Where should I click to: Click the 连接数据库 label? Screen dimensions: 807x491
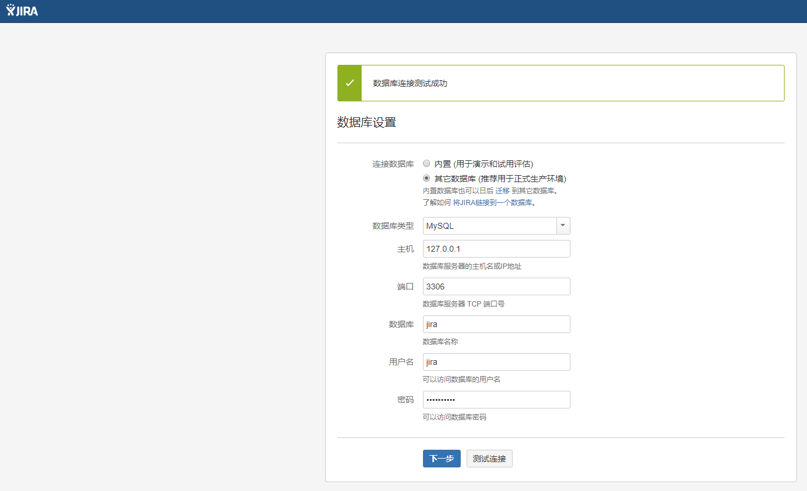point(393,164)
